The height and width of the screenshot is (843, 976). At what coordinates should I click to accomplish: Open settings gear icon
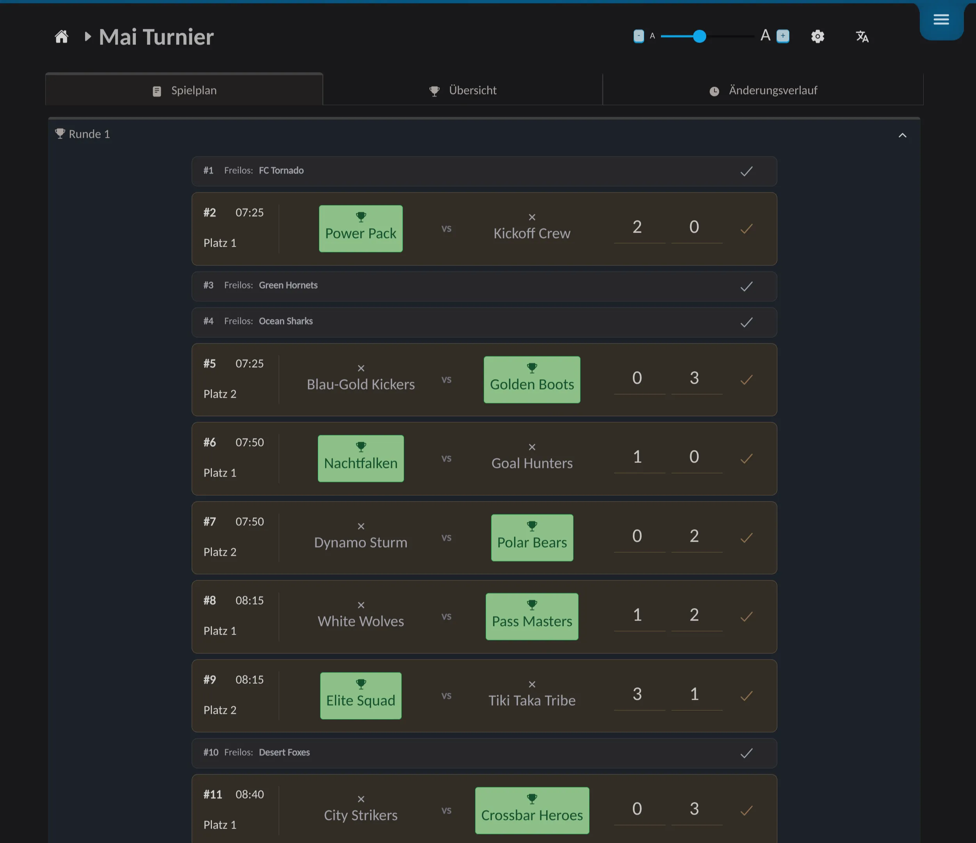[818, 36]
